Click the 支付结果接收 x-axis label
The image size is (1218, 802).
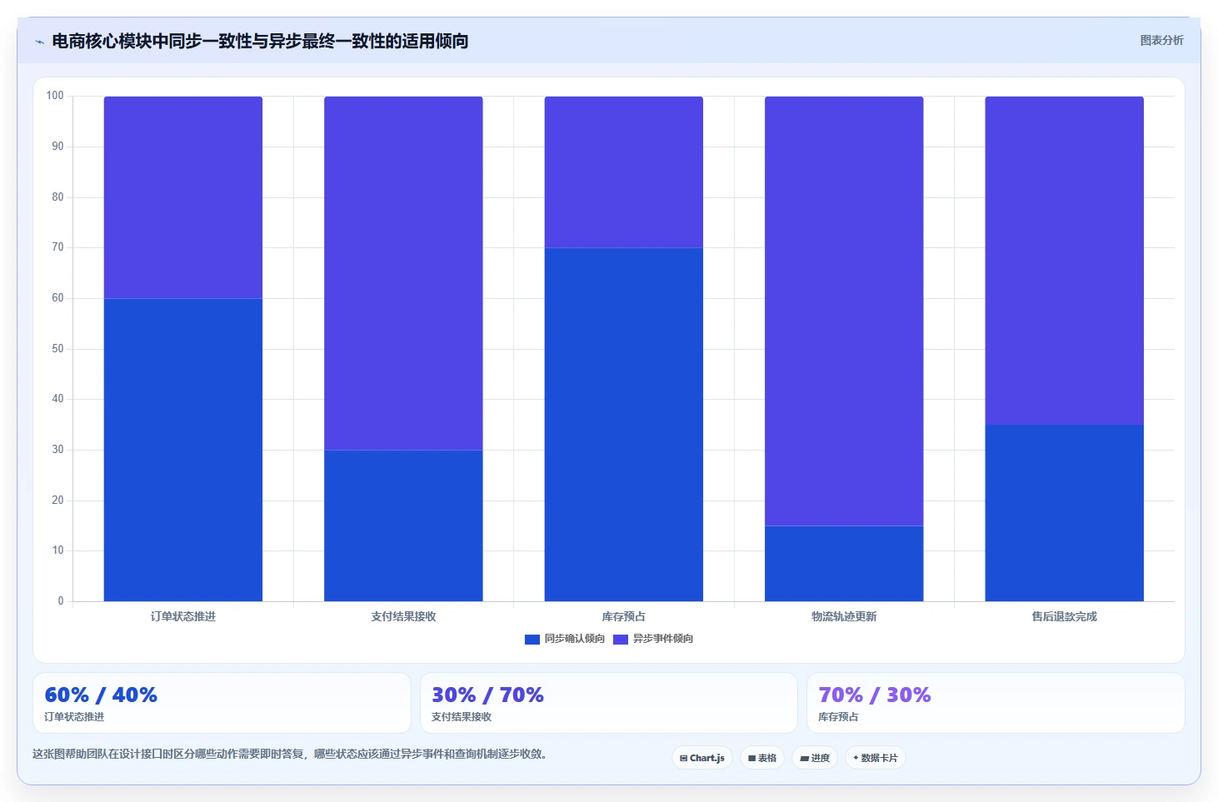[x=403, y=616]
